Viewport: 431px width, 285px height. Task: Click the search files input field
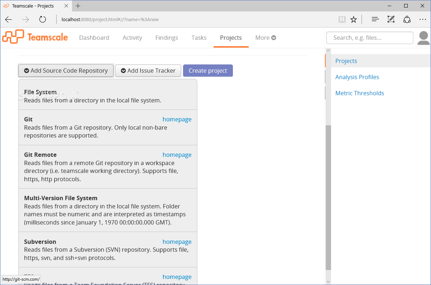coord(370,38)
